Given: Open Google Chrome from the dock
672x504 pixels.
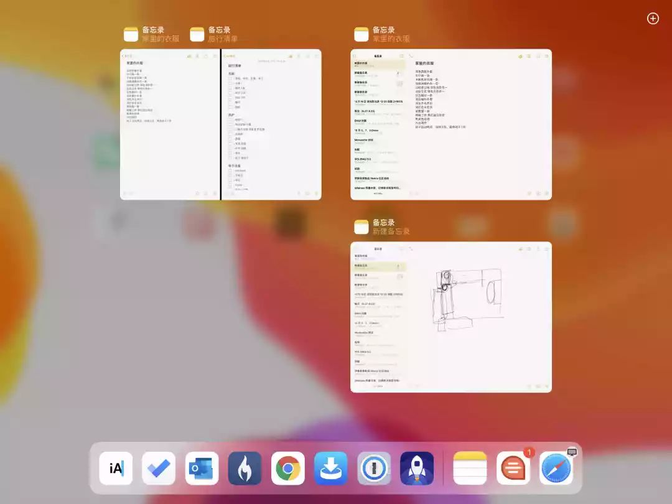Looking at the screenshot, I should pyautogui.click(x=287, y=468).
